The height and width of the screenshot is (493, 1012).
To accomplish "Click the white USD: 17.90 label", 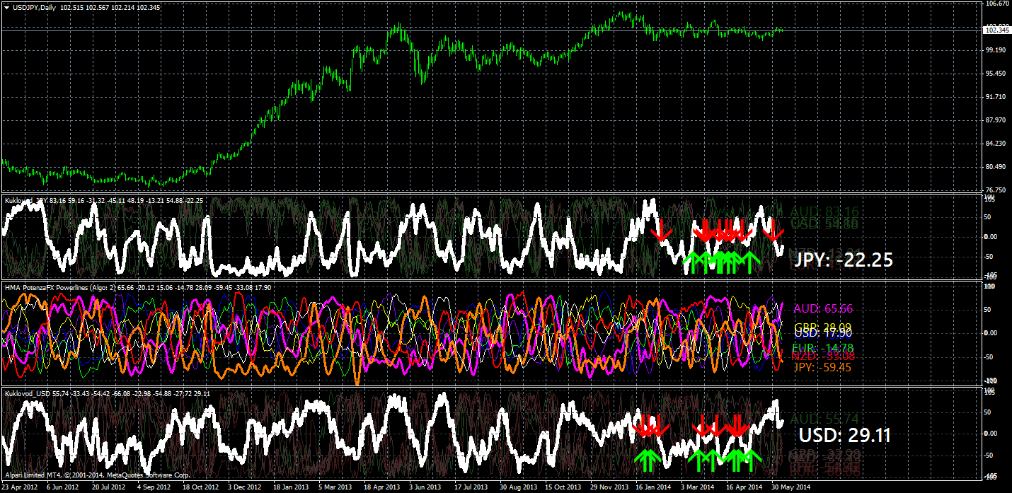I will [x=823, y=333].
